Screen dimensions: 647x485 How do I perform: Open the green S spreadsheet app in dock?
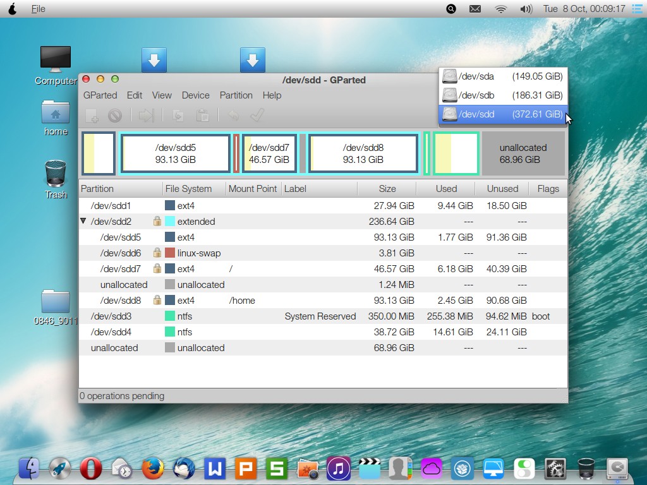(x=277, y=469)
